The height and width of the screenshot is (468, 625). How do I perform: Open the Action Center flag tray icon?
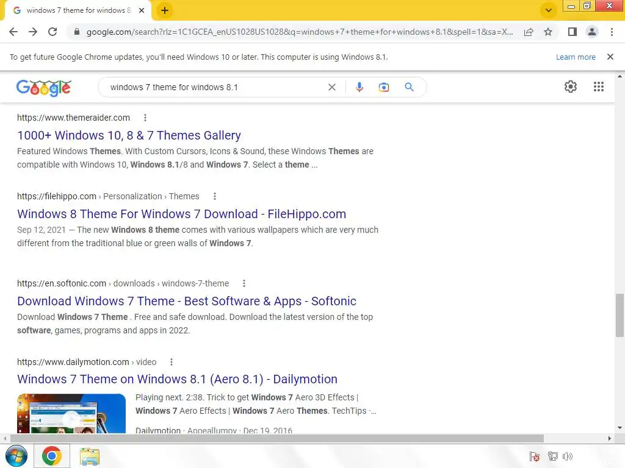coord(535,456)
